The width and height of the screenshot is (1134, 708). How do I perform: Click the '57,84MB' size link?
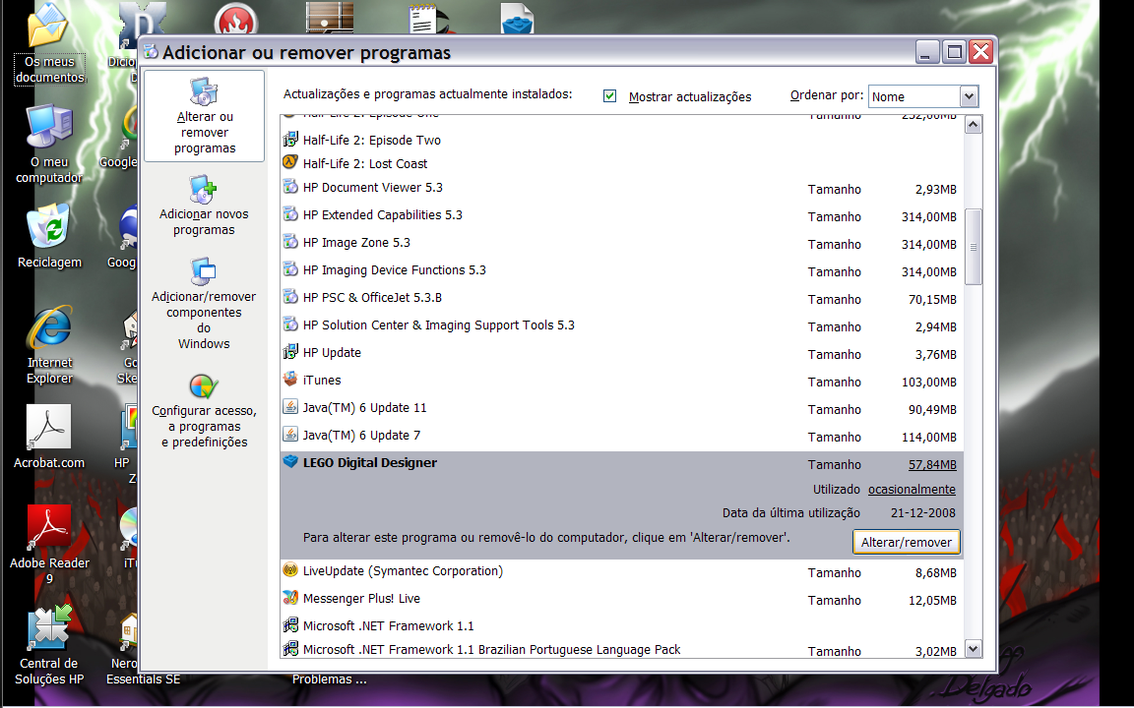click(932, 464)
